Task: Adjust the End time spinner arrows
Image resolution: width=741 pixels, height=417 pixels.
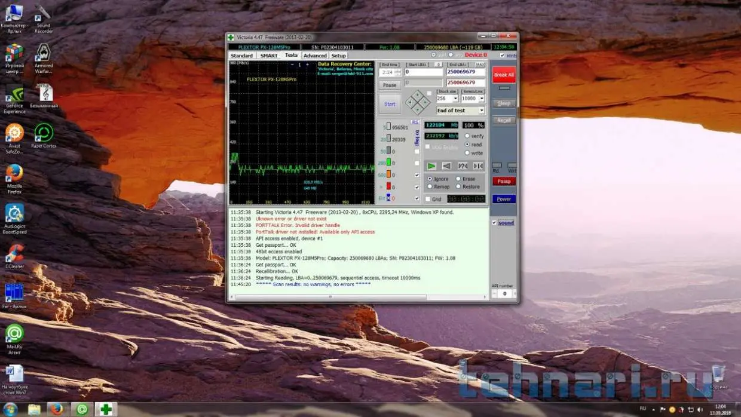Action: pyautogui.click(x=398, y=72)
